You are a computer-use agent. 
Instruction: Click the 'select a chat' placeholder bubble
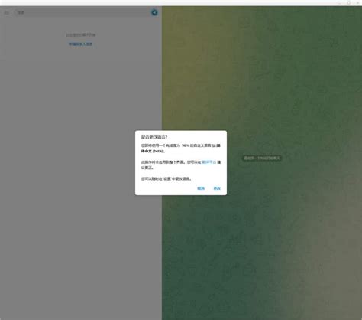262,158
